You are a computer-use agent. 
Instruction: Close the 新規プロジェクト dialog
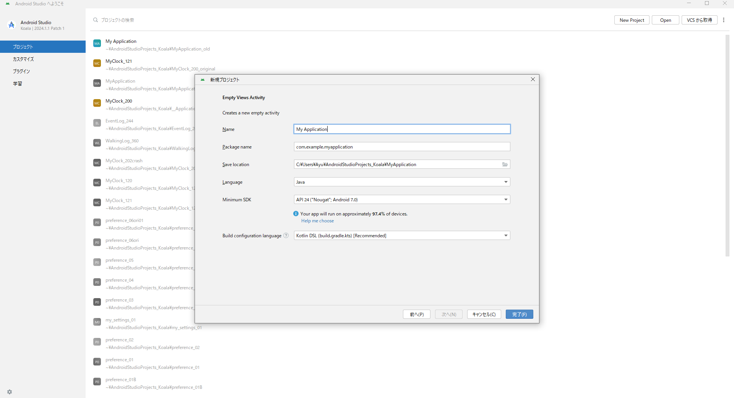[533, 79]
